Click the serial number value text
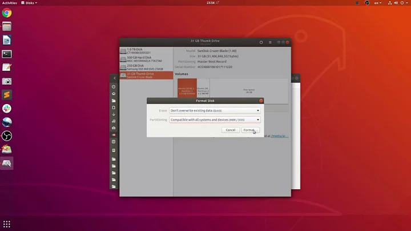The width and height of the screenshot is (411, 231). (215, 67)
